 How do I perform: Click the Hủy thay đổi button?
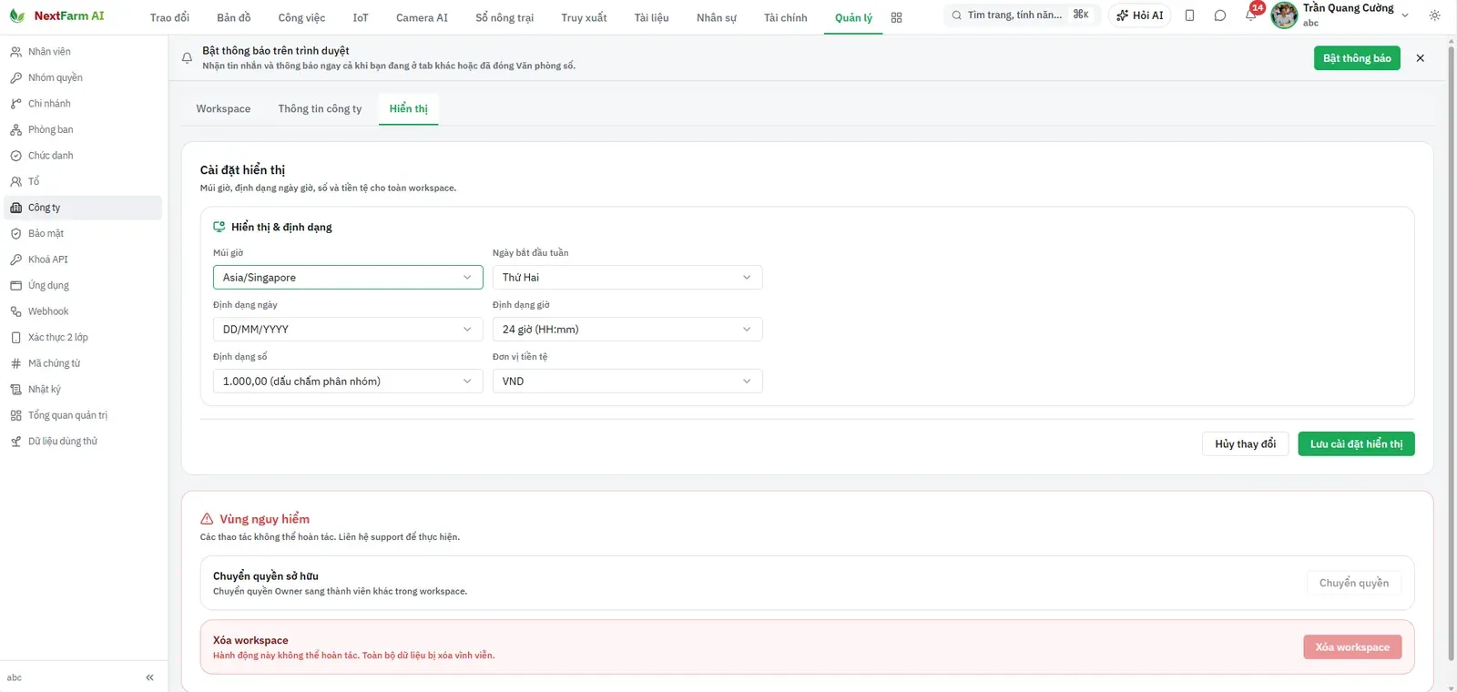pyautogui.click(x=1245, y=444)
